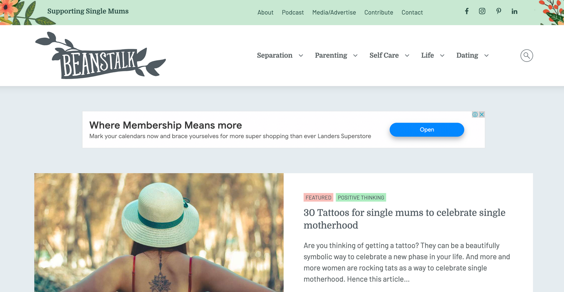Expand the Life menu chevron
Viewport: 564px width, 292px height.
coord(442,56)
